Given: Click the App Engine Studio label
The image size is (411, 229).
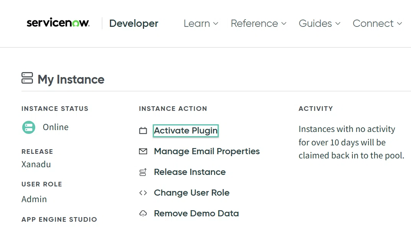Looking at the screenshot, I should [x=59, y=219].
